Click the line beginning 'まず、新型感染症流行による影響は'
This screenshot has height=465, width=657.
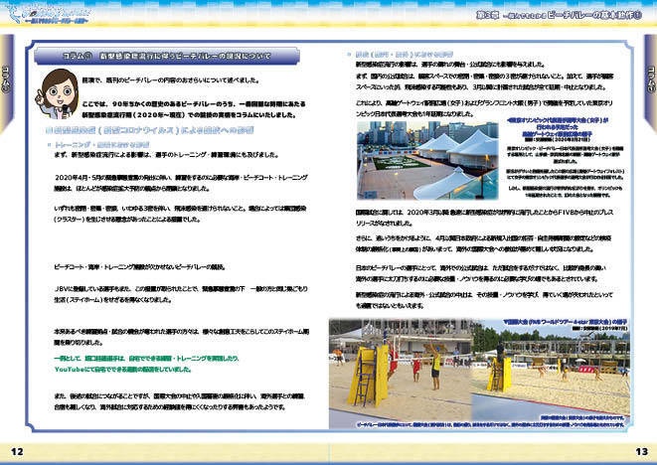(166, 155)
